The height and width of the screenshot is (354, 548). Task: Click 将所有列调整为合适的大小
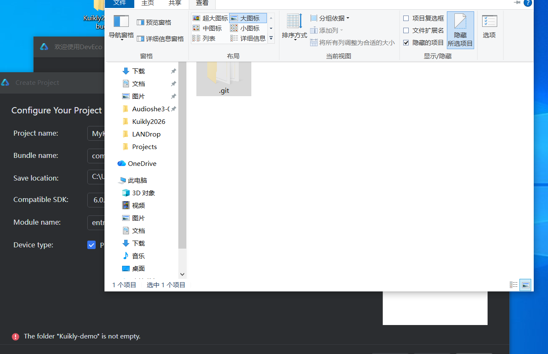(352, 42)
